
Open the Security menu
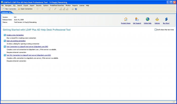[x=39, y=5]
